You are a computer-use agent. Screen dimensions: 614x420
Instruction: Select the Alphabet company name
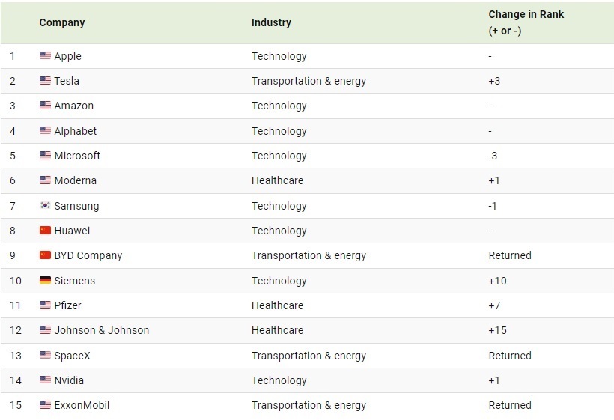75,131
